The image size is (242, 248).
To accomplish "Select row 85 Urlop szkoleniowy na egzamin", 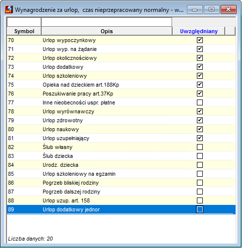I will (x=121, y=174).
